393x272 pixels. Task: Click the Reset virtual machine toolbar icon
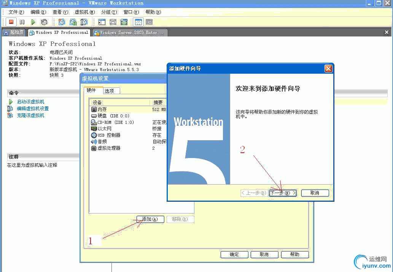[44, 22]
